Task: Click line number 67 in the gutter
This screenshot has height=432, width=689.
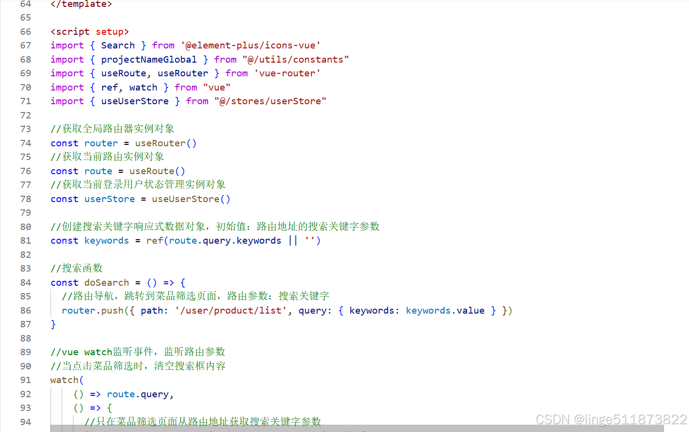Action: tap(25, 45)
